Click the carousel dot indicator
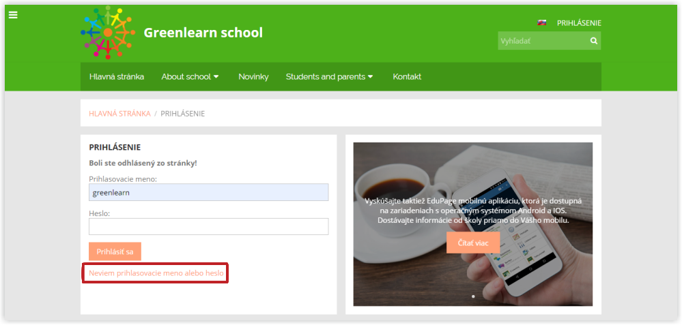 473,297
